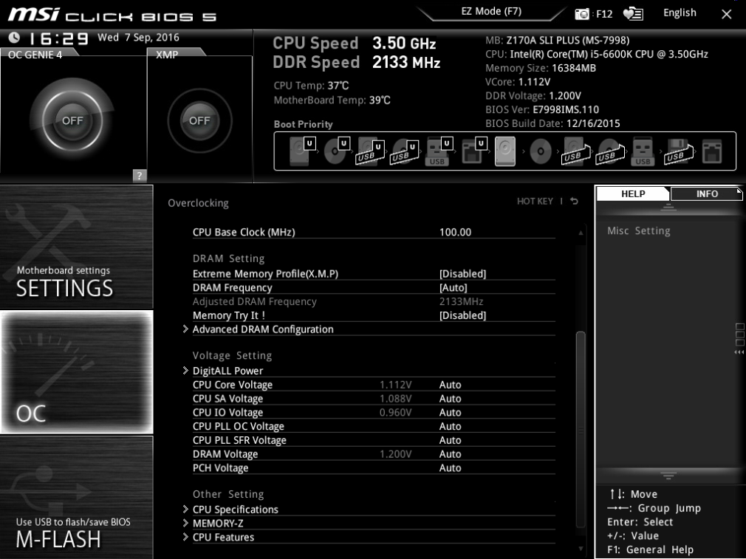
Task: Click the back arrow next to HOT KEY
Action: click(x=574, y=202)
